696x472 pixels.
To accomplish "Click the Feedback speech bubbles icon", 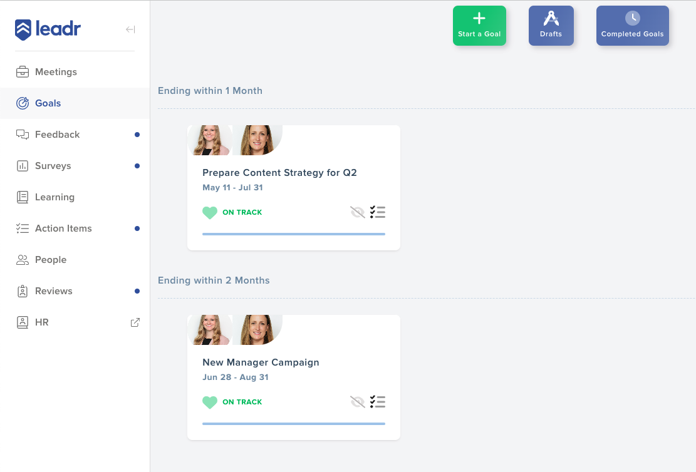I will click(23, 135).
